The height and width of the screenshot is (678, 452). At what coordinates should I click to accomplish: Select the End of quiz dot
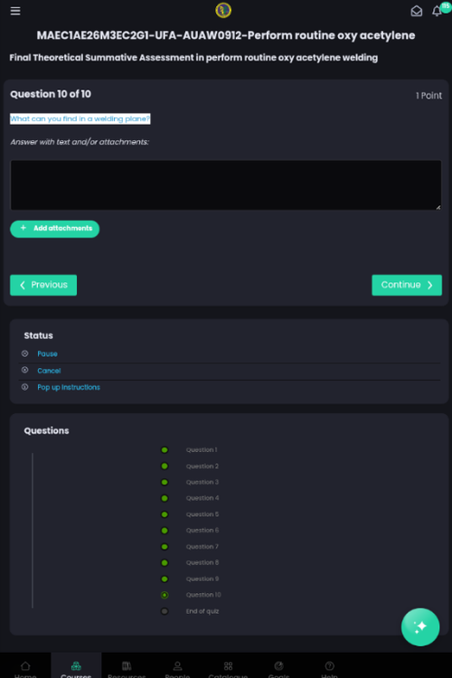coord(165,611)
